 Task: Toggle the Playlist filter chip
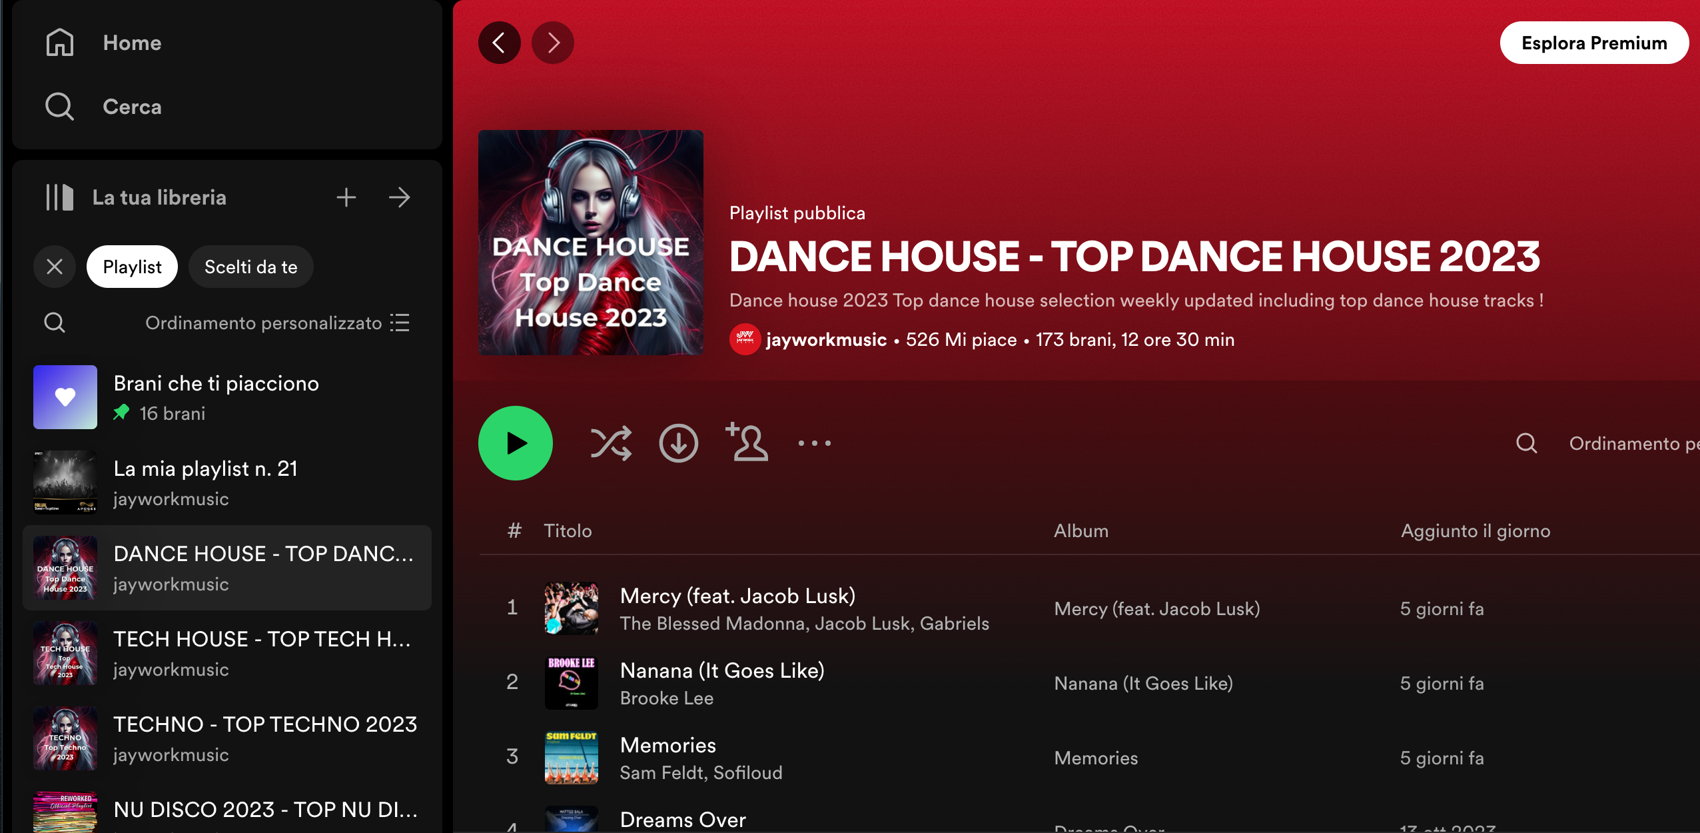[x=132, y=267]
